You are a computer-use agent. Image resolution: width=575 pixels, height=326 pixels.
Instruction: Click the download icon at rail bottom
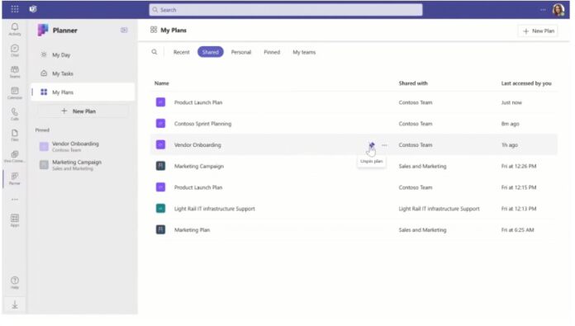pyautogui.click(x=15, y=305)
